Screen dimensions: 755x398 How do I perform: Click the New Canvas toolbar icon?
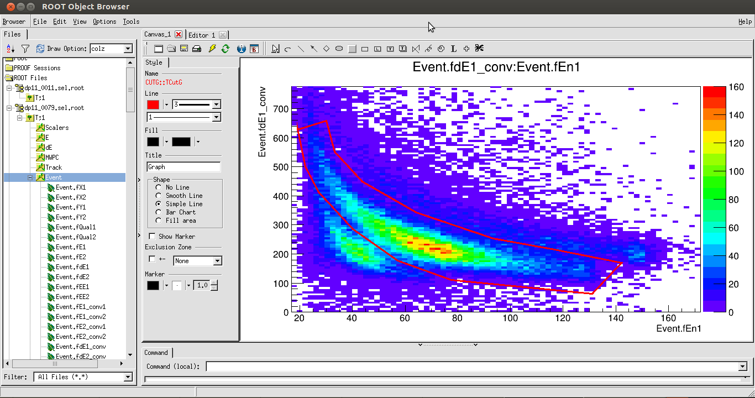pos(159,49)
